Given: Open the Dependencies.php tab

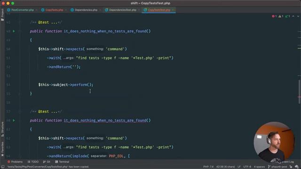Looking at the screenshot, I should (x=86, y=10).
